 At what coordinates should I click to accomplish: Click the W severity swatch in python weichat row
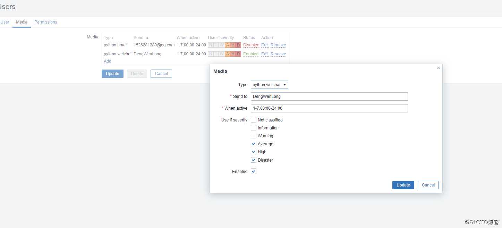[222, 54]
